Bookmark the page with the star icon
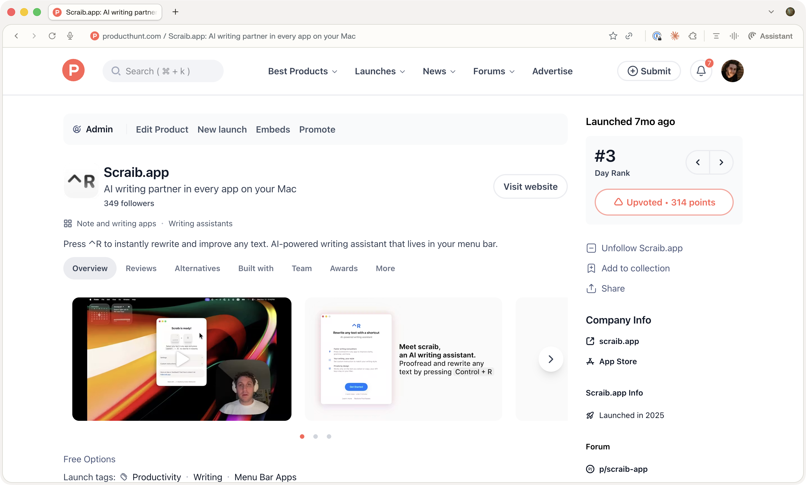Viewport: 806px width, 485px height. click(613, 36)
